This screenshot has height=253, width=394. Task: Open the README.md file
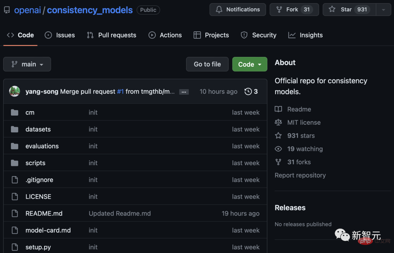click(x=44, y=214)
